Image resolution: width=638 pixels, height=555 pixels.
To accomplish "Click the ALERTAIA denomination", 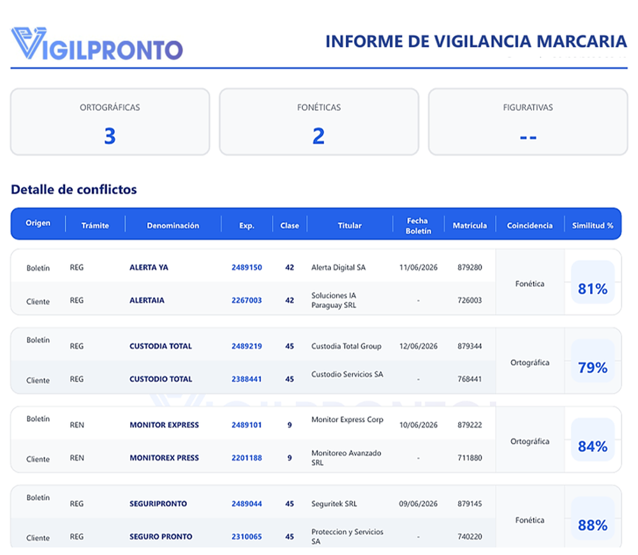I will point(147,300).
